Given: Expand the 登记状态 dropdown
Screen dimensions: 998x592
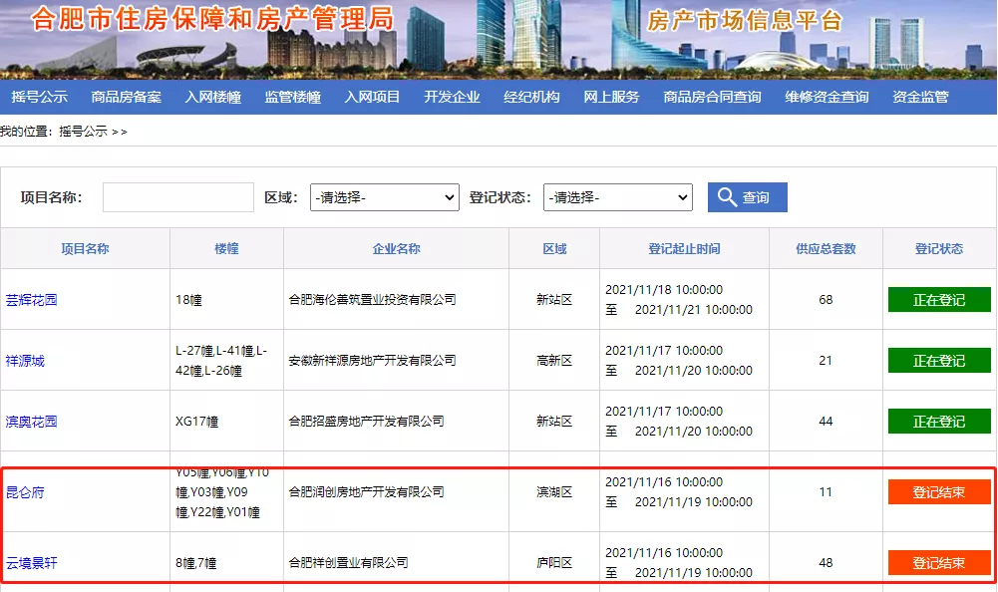Looking at the screenshot, I should (x=618, y=197).
